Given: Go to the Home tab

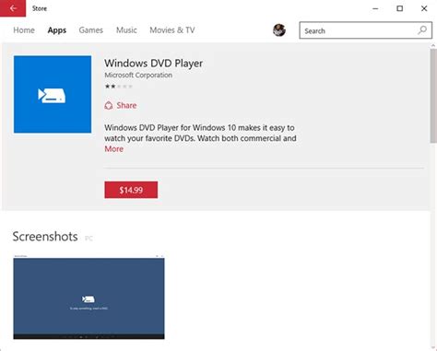Looking at the screenshot, I should (24, 30).
